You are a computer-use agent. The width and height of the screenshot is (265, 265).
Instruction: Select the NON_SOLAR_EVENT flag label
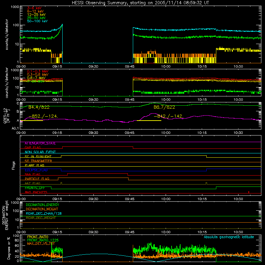click(40, 152)
